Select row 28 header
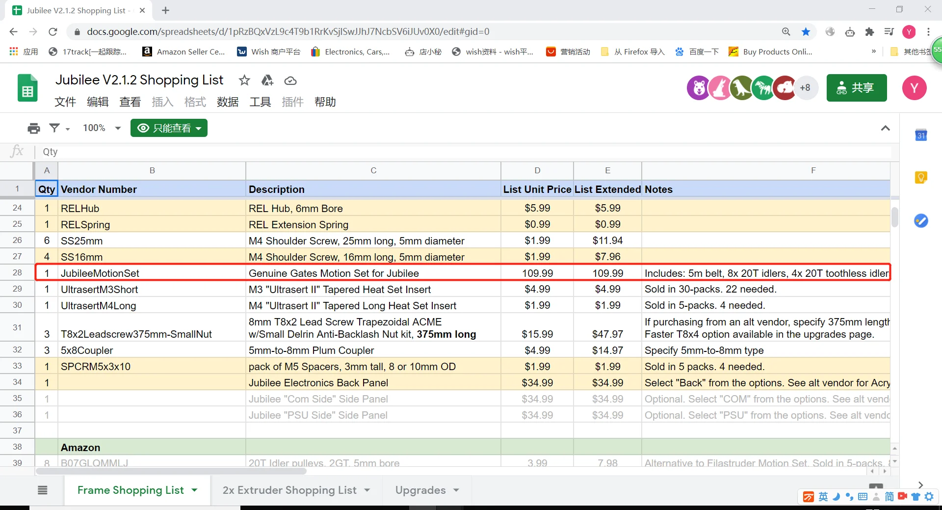The width and height of the screenshot is (942, 510). coord(17,273)
